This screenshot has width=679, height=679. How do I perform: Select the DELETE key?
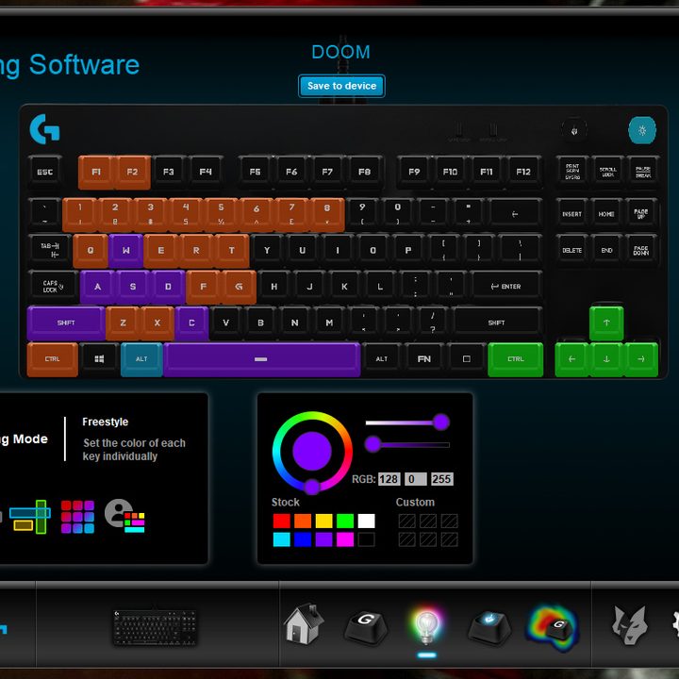point(571,250)
